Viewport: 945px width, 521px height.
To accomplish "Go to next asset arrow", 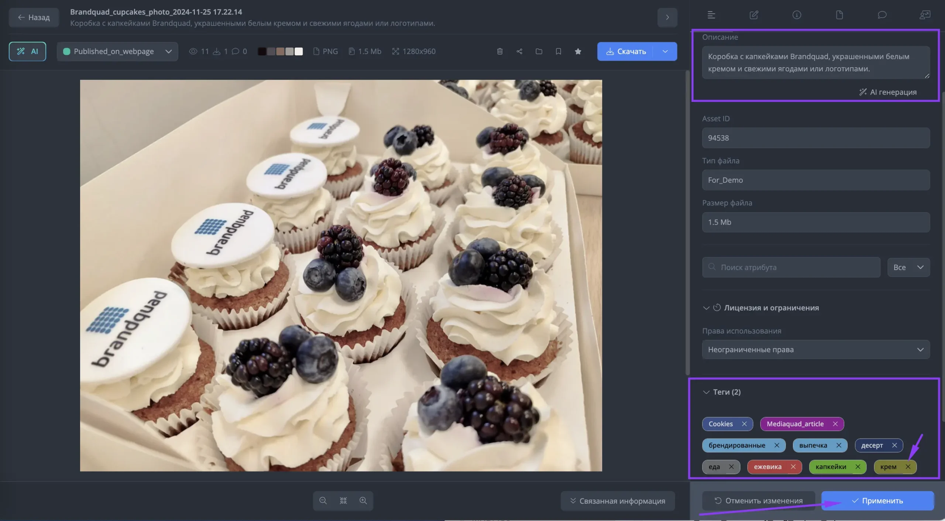I will coord(667,17).
